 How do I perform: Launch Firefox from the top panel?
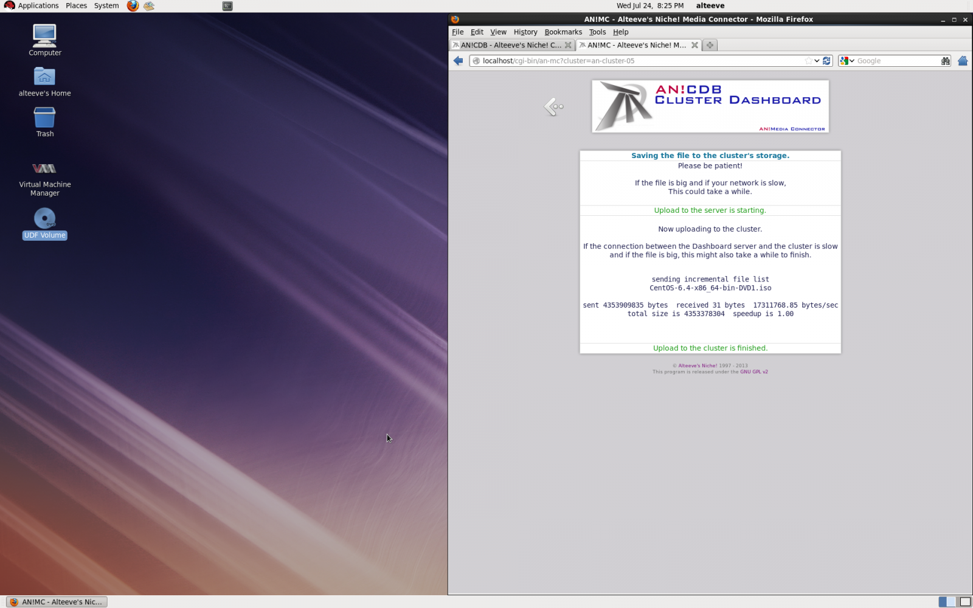click(x=133, y=6)
